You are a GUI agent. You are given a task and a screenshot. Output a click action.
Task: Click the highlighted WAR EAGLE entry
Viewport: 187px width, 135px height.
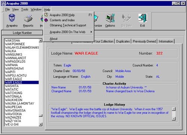pos(22,82)
